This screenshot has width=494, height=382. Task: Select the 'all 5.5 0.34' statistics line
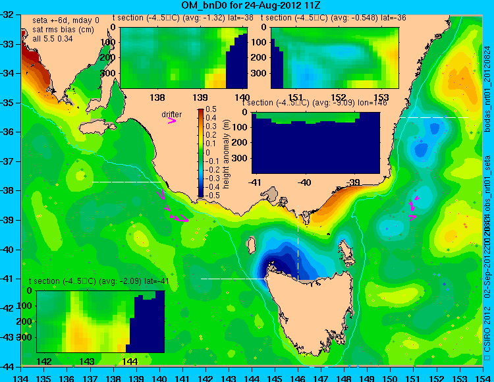pos(52,39)
